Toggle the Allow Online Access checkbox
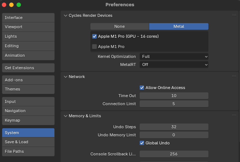This screenshot has height=162, width=240. (142, 88)
